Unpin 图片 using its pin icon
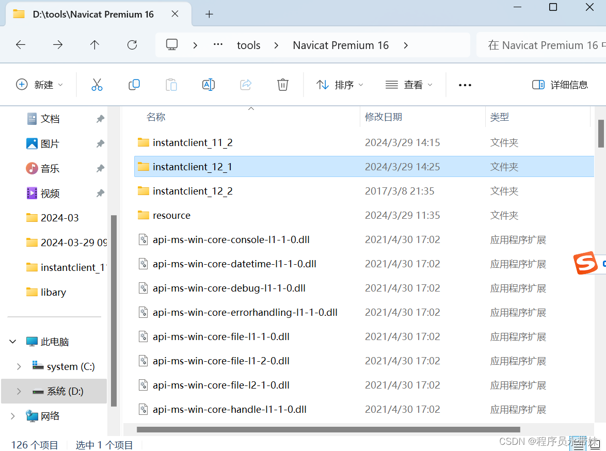Image resolution: width=606 pixels, height=451 pixels. point(100,144)
